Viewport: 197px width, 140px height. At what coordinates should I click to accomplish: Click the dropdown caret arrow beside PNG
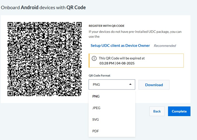[130, 85]
